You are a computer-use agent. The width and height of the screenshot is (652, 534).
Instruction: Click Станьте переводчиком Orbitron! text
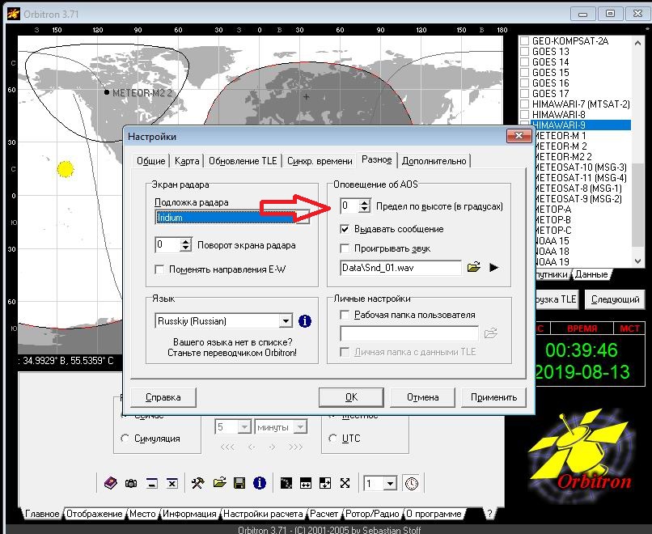click(x=232, y=353)
